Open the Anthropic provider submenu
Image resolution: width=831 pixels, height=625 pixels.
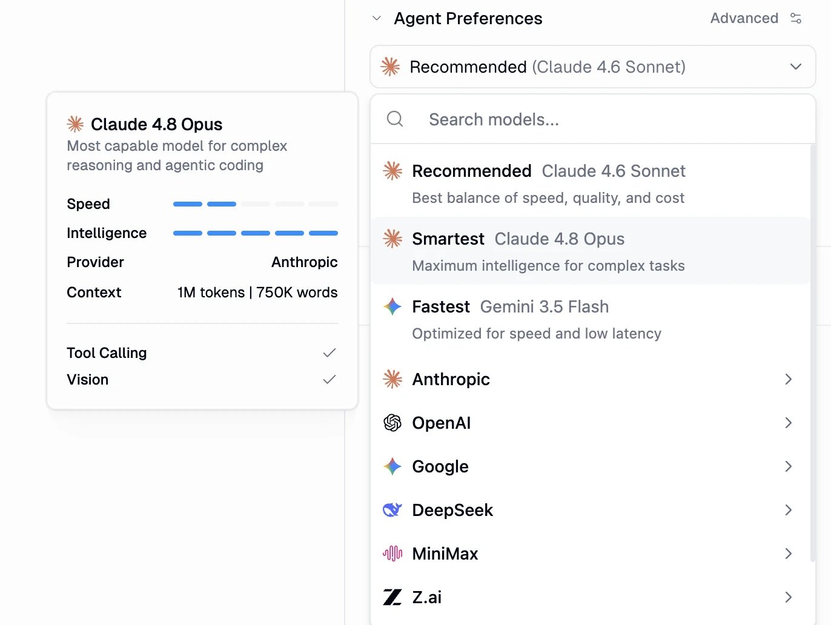(x=591, y=379)
